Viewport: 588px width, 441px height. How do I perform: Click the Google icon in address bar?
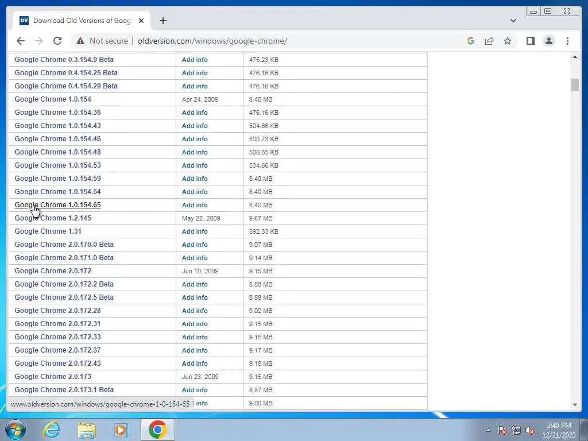(x=471, y=41)
